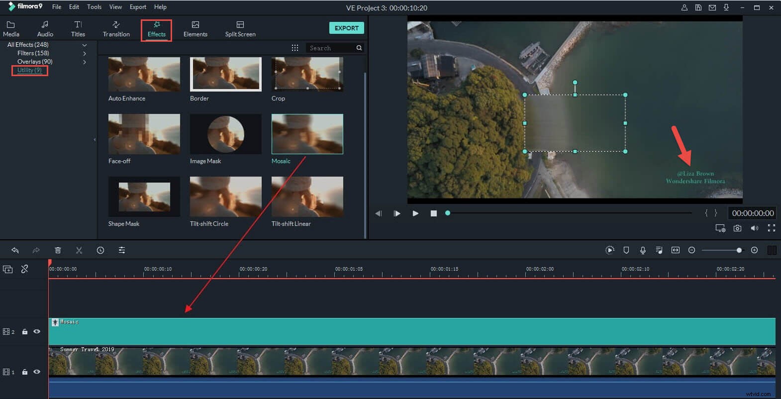
Task: Zoom in the timeline plus button
Action: pyautogui.click(x=754, y=250)
